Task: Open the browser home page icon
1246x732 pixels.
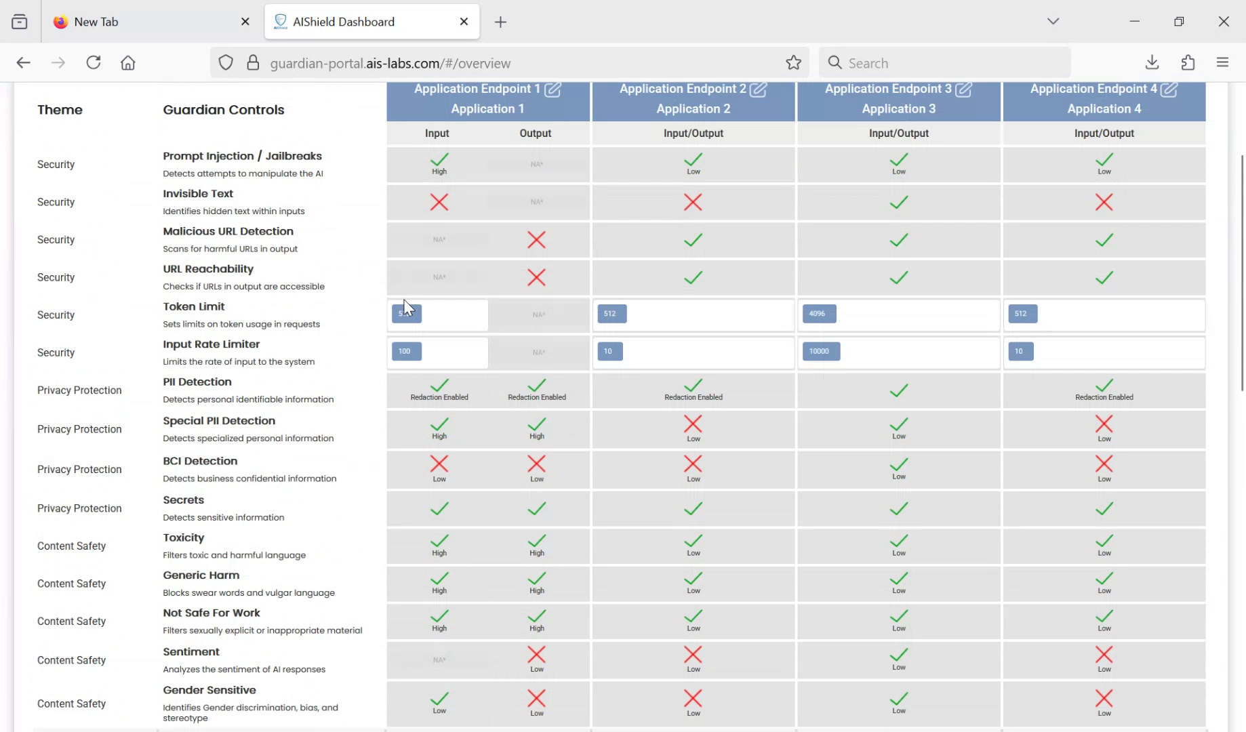Action: point(128,62)
